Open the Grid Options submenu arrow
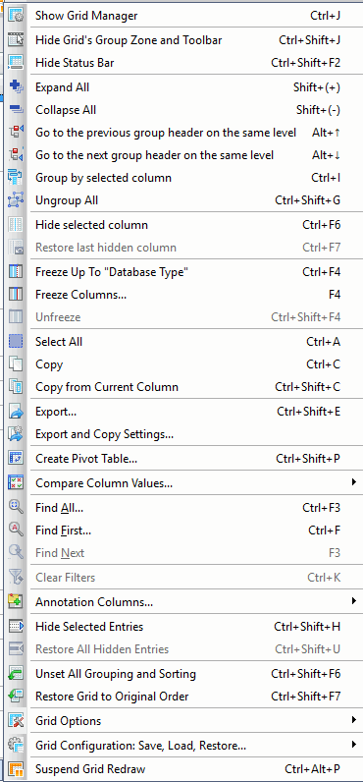The image size is (363, 782). (353, 720)
